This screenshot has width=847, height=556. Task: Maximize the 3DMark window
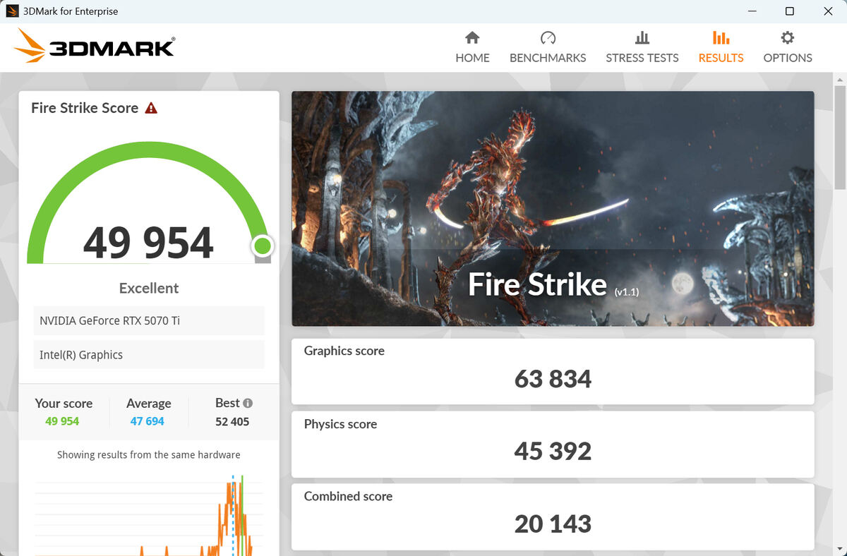click(x=790, y=11)
